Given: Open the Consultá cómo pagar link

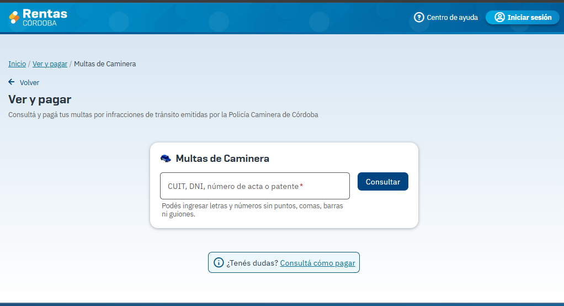Looking at the screenshot, I should (x=317, y=263).
